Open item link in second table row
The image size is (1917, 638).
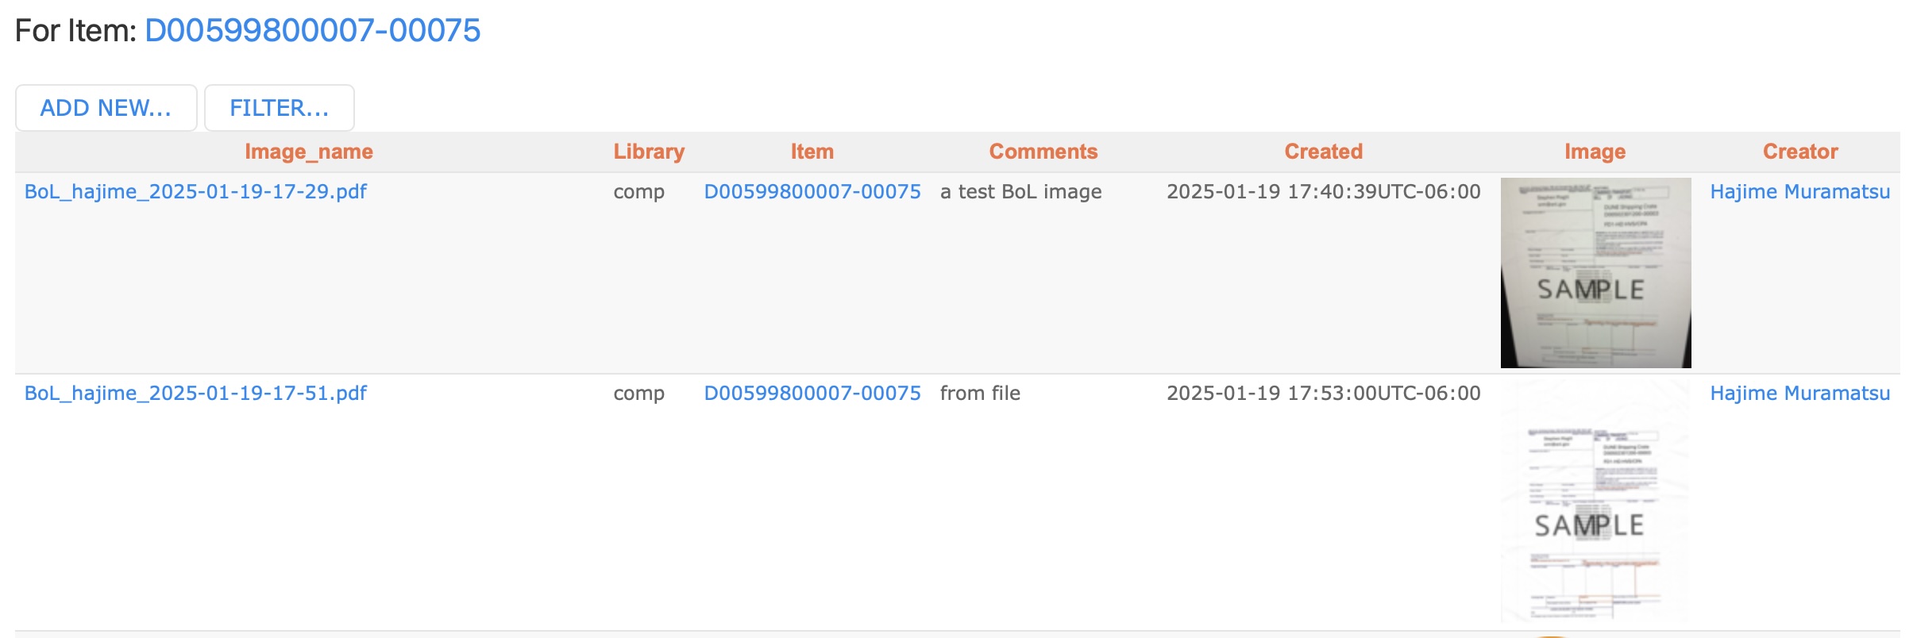pyautogui.click(x=812, y=394)
